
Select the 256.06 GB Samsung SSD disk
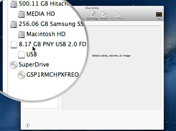click(x=51, y=24)
